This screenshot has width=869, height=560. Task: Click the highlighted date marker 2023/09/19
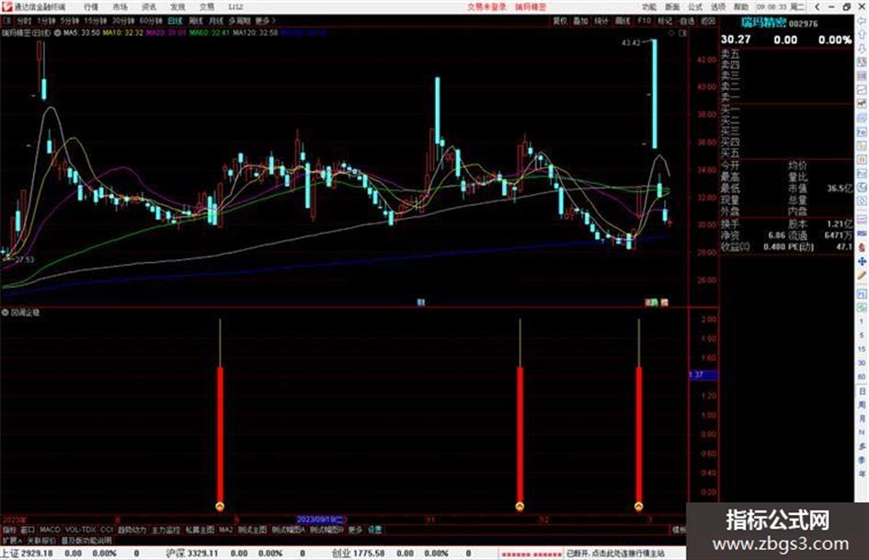coord(322,520)
